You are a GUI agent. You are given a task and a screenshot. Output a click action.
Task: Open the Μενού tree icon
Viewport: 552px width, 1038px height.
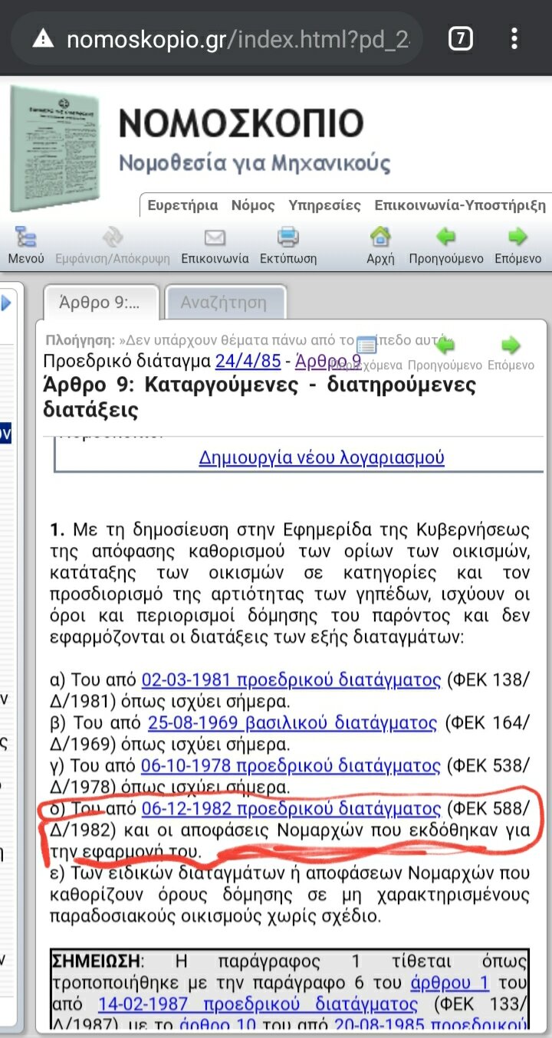(x=25, y=237)
